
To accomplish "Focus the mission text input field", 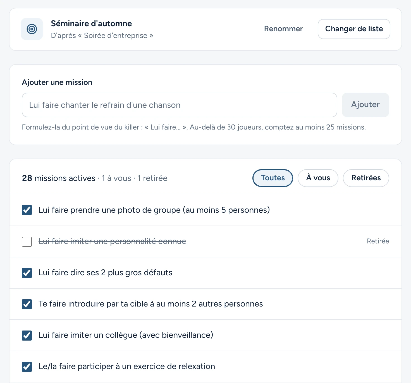I will click(179, 105).
